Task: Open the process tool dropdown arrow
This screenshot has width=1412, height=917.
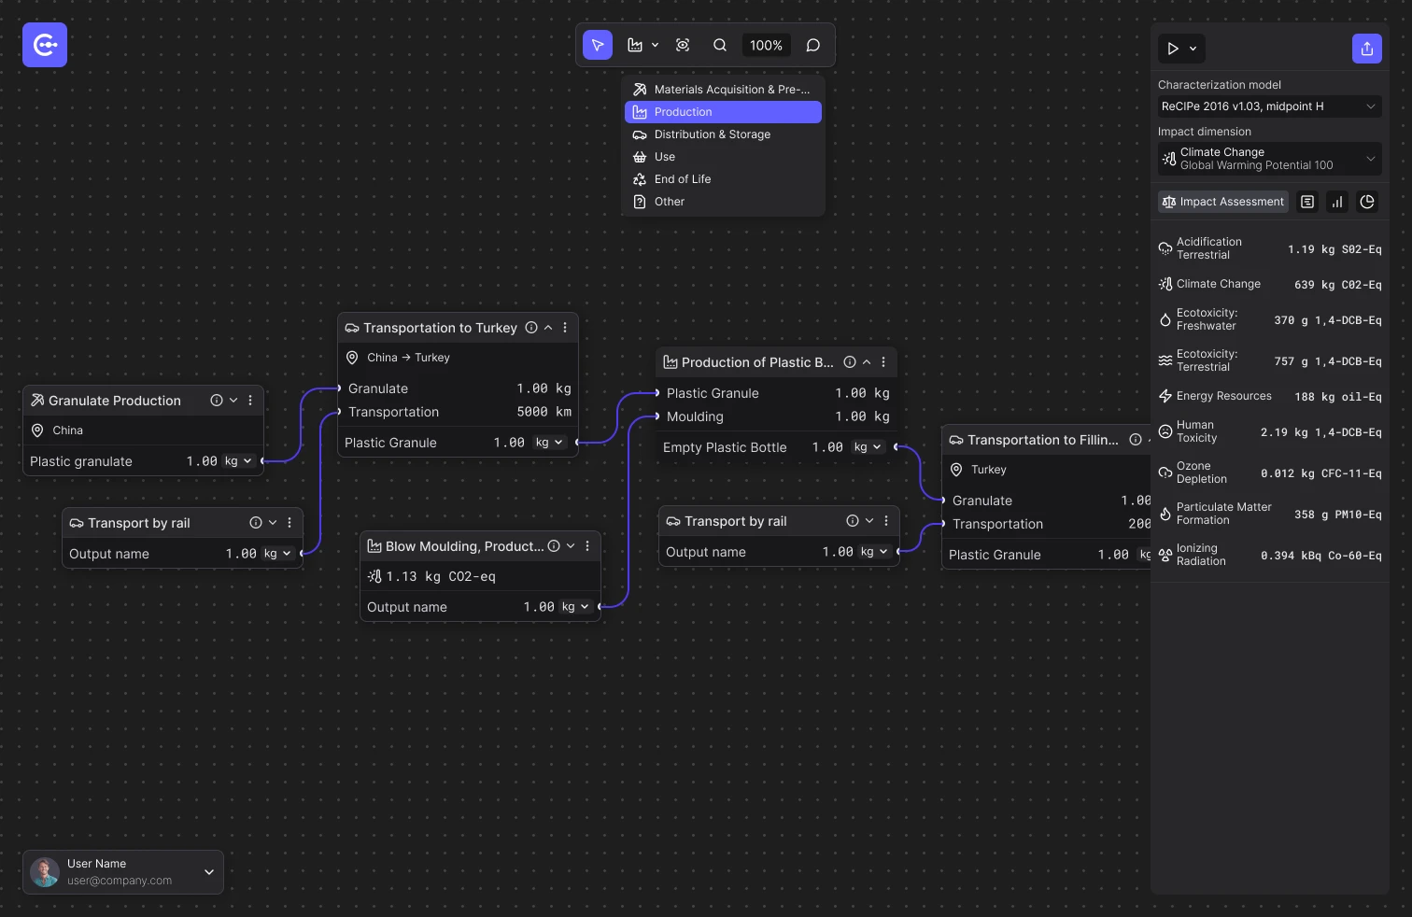Action: tap(655, 45)
